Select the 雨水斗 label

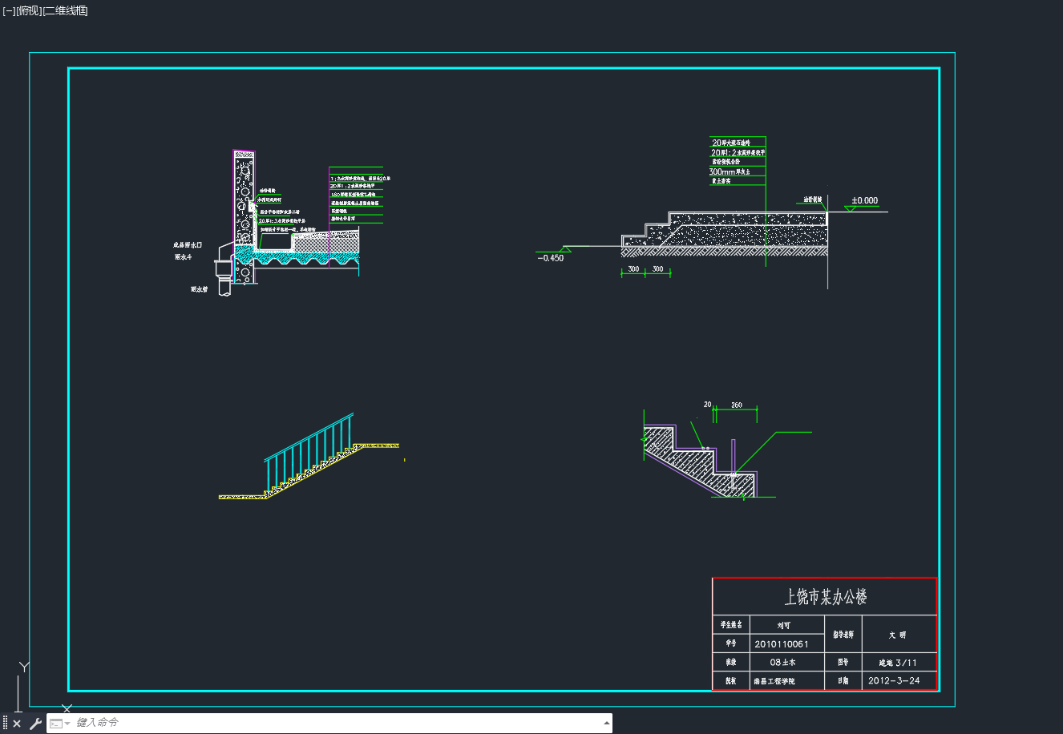183,257
